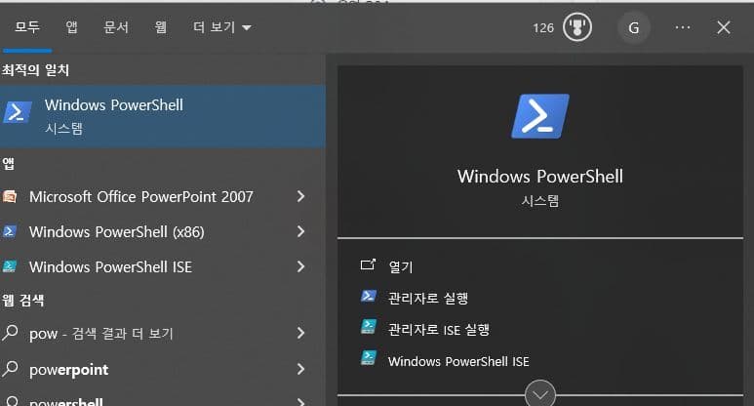The image size is (754, 406).
Task: Click 관리자로 ISE 실행 action
Action: [439, 330]
